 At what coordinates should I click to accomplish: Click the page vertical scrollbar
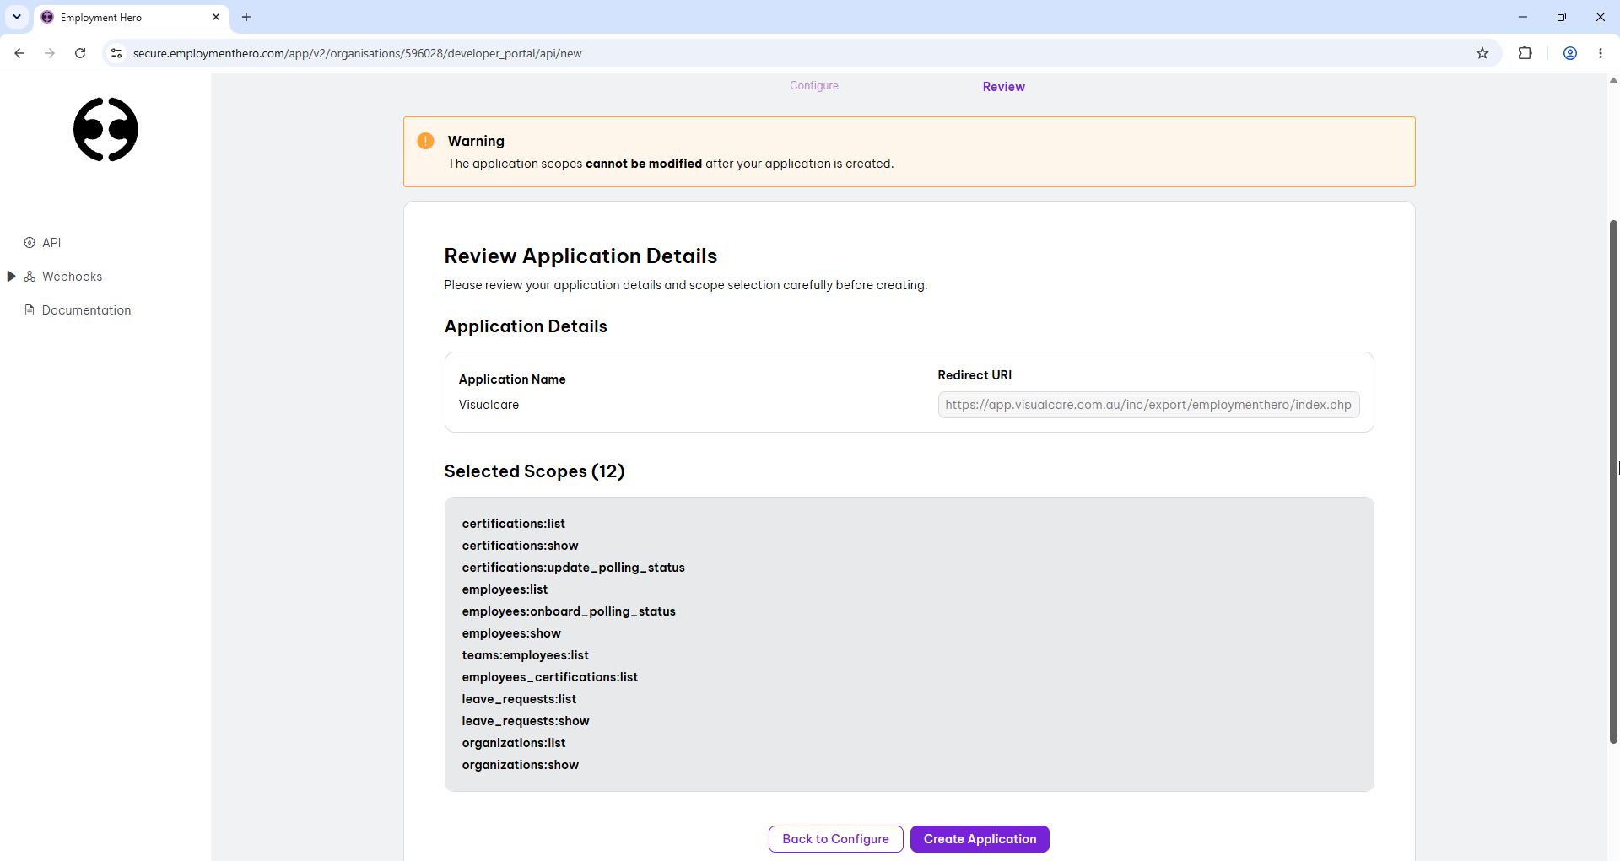(1613, 481)
